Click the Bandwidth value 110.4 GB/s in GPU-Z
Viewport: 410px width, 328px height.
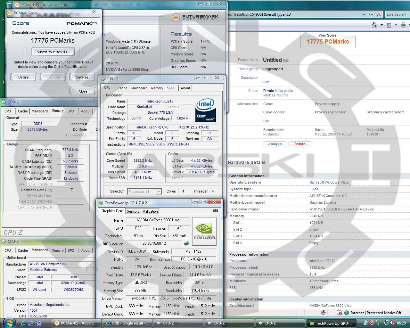click(x=200, y=291)
